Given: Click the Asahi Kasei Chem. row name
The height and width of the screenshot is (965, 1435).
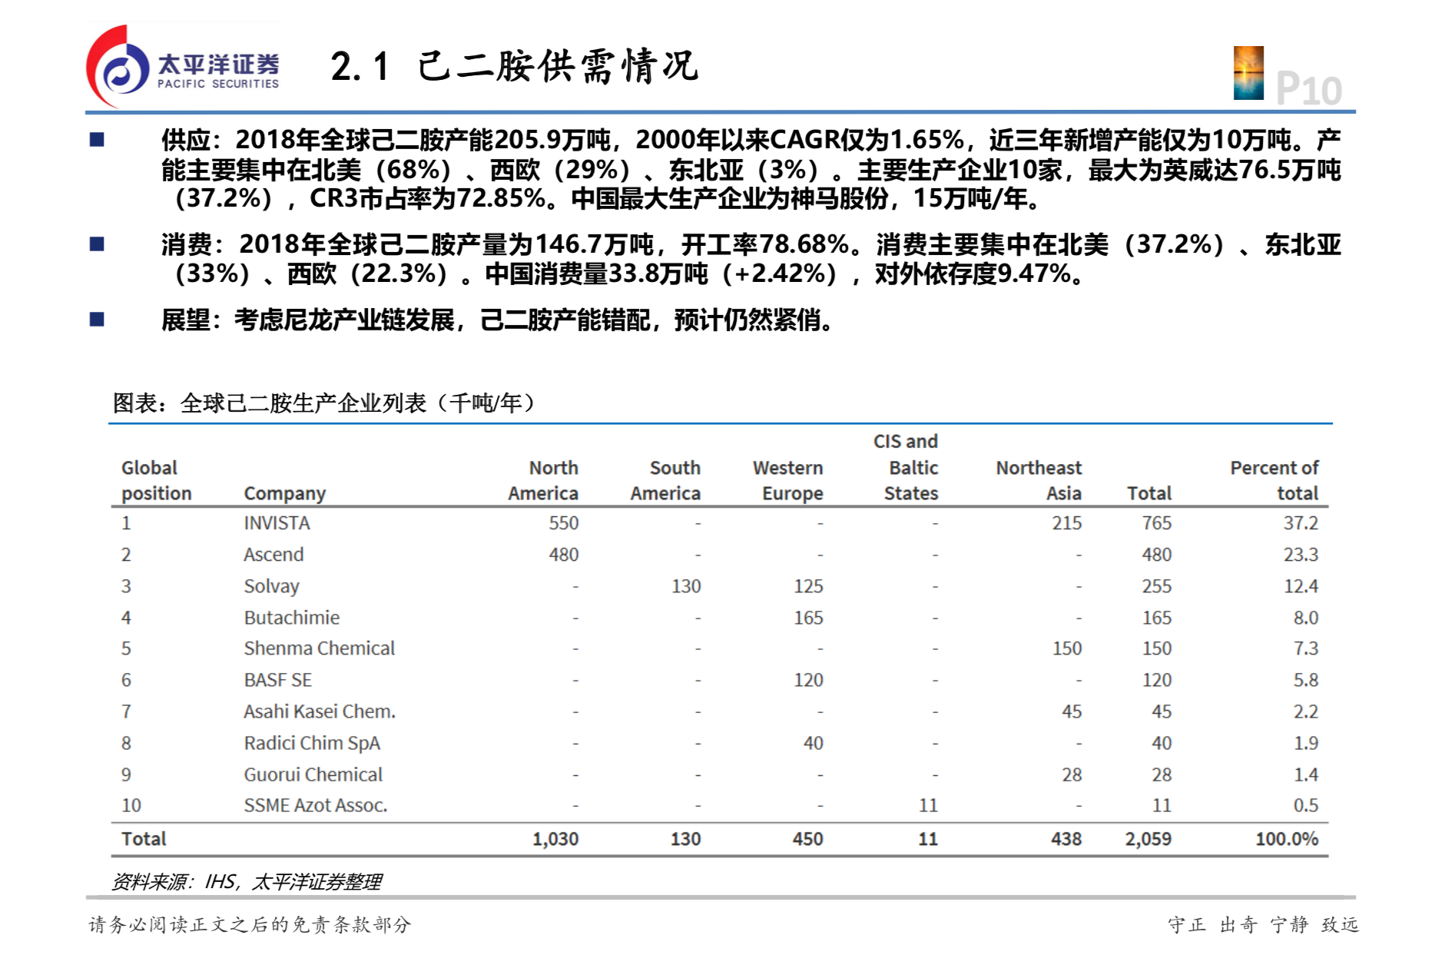Looking at the screenshot, I should 320,711.
